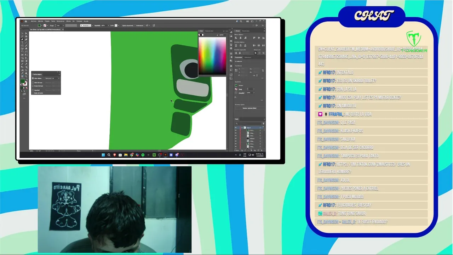Image resolution: width=453 pixels, height=255 pixels.
Task: Enable the Color de trazo checkbox
Action: (33, 83)
